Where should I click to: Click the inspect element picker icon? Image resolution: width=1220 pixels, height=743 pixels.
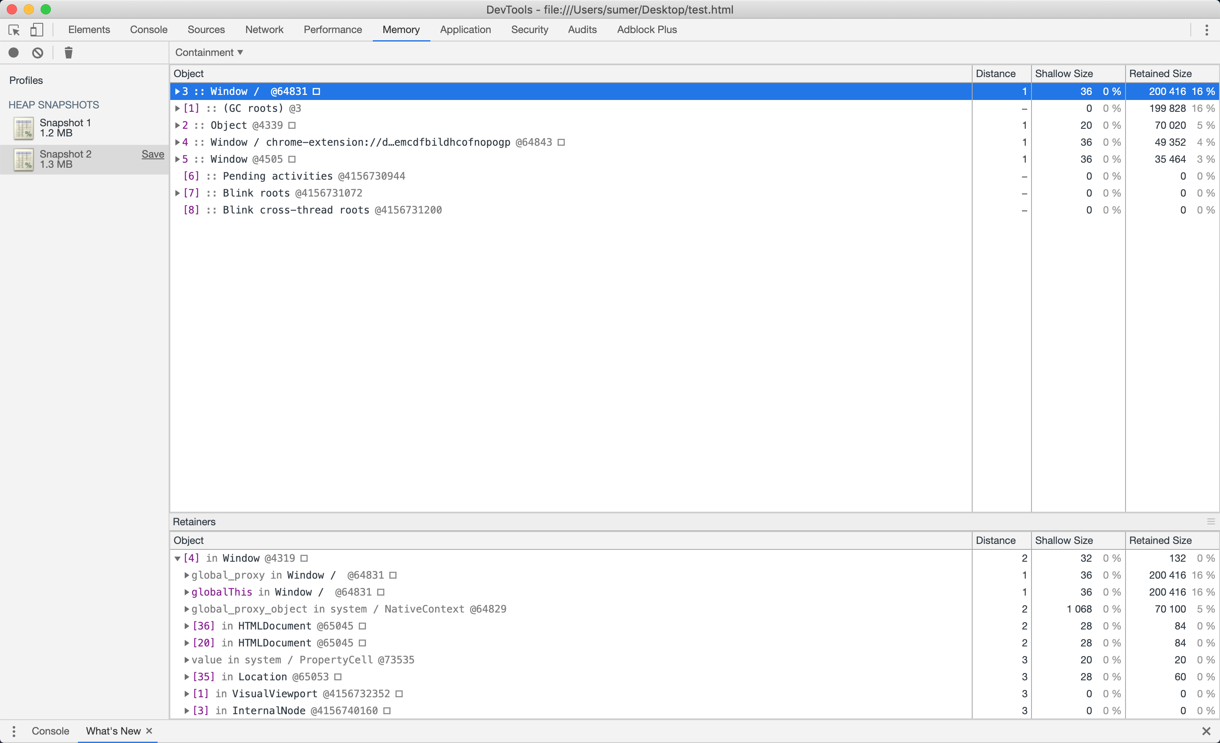14,30
